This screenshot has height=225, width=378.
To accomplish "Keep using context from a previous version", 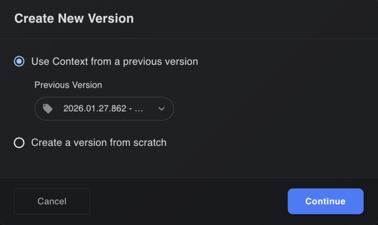I will point(19,62).
